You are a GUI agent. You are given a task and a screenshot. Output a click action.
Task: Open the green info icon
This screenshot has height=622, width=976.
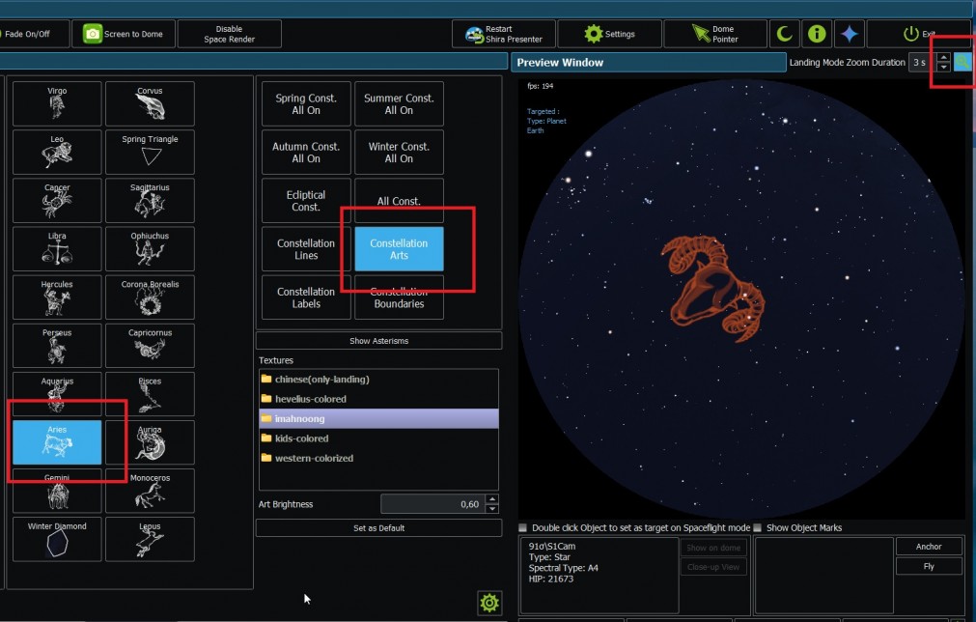817,34
